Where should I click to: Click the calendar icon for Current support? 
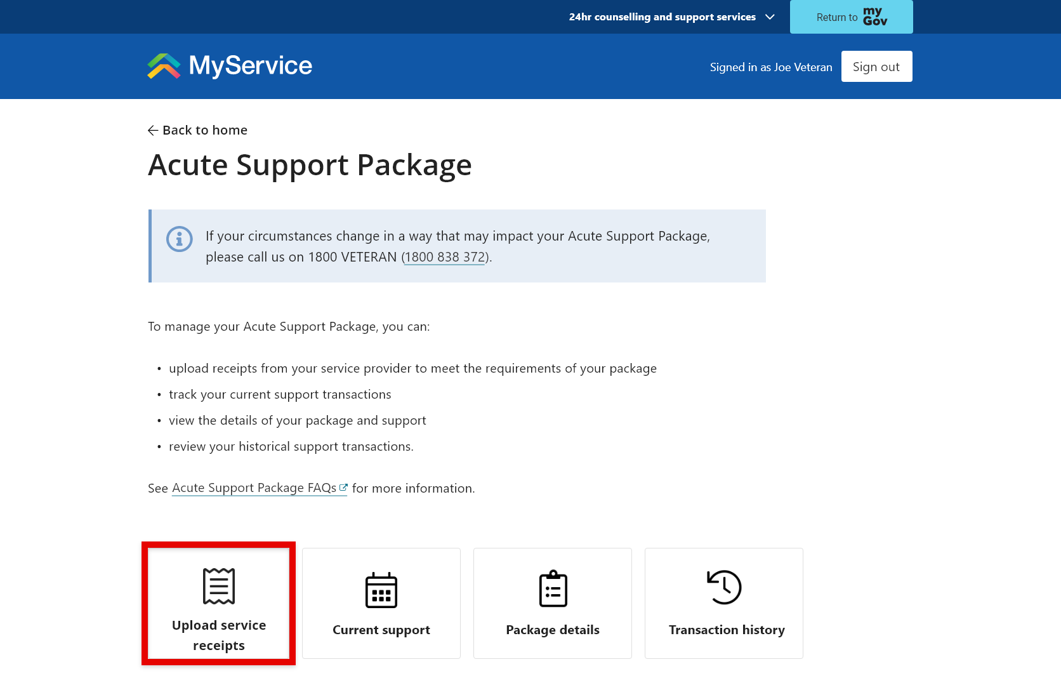[381, 590]
